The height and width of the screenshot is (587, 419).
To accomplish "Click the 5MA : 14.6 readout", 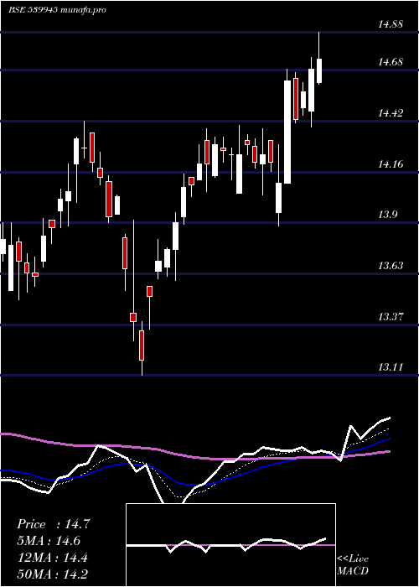I will [x=49, y=541].
